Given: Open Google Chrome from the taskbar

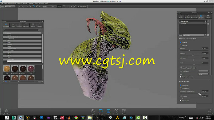Looking at the screenshot, I should pyautogui.click(x=76, y=118).
